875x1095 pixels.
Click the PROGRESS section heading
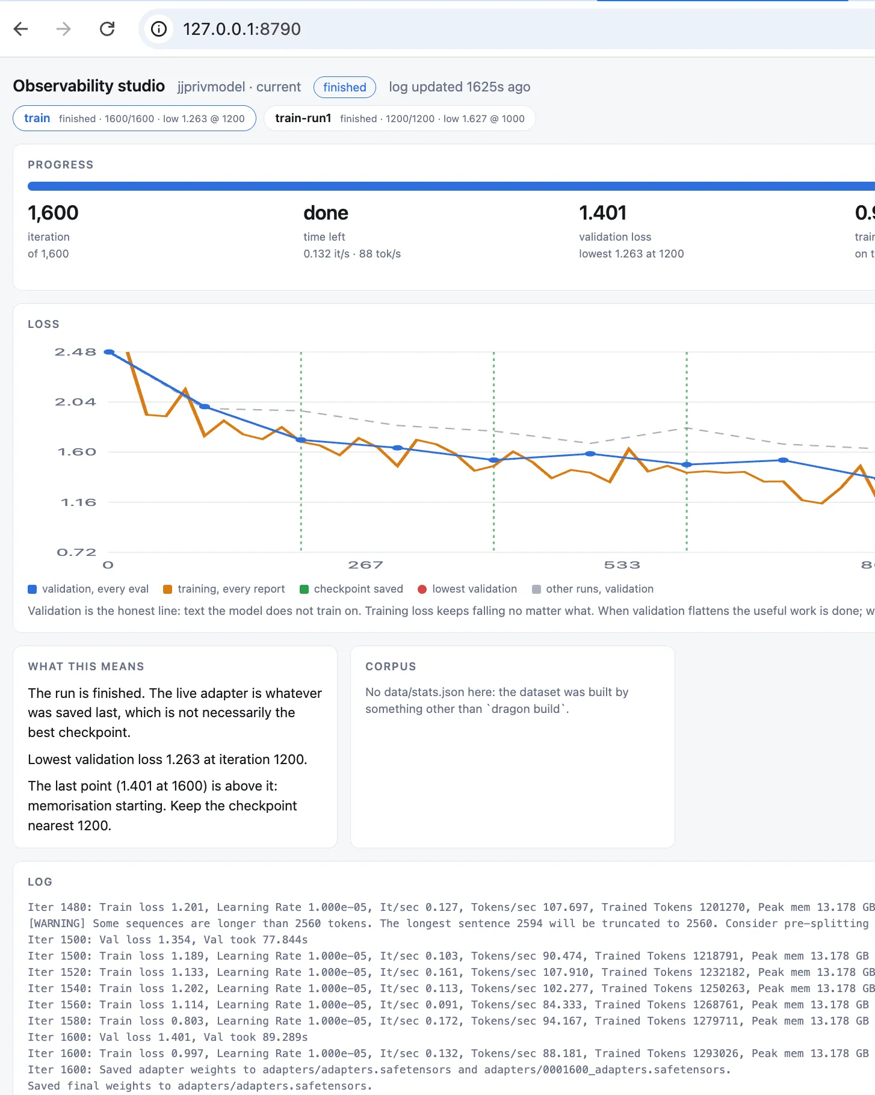point(61,165)
